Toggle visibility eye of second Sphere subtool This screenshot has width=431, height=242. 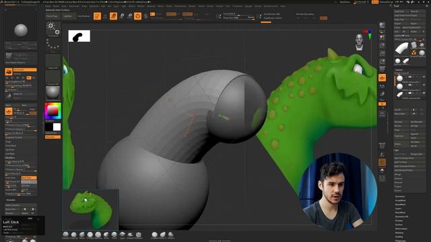(x=424, y=85)
